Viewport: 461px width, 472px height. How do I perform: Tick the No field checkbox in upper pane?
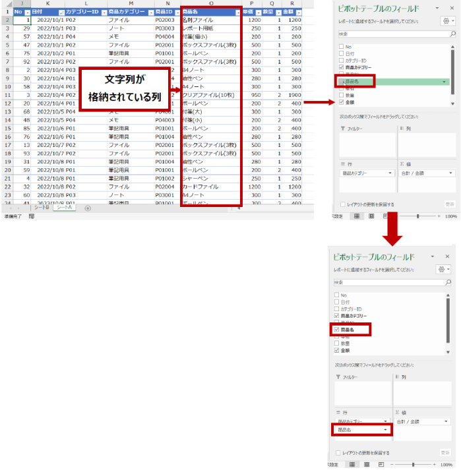click(x=341, y=47)
